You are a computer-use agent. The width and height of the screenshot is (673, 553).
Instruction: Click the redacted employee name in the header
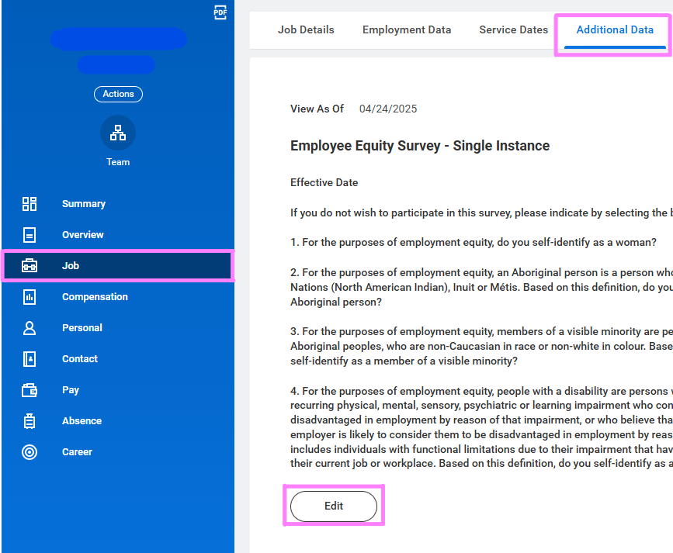[x=118, y=39]
